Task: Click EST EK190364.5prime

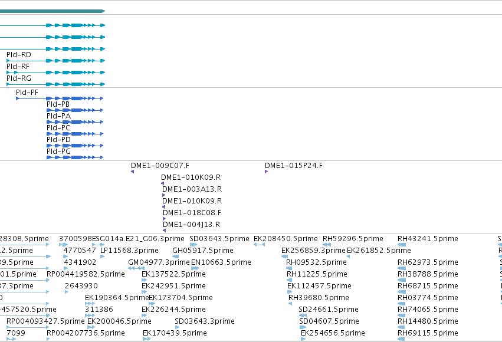Action: [117, 298]
